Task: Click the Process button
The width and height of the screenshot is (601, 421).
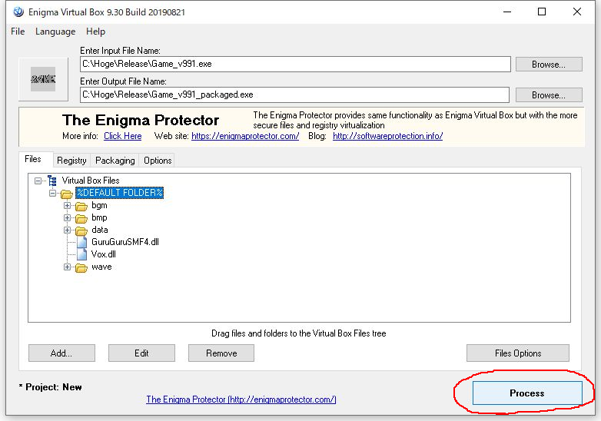Action: click(x=527, y=393)
